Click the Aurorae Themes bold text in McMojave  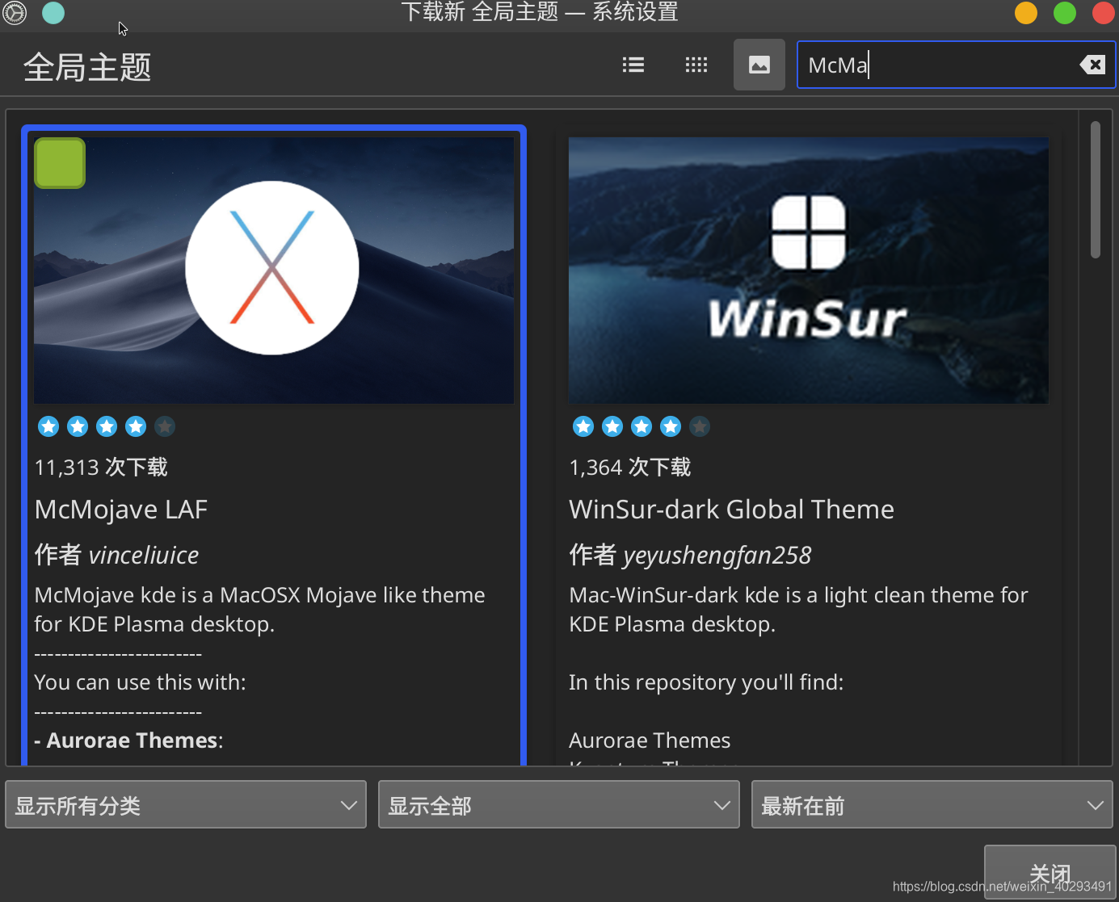pyautogui.click(x=133, y=740)
